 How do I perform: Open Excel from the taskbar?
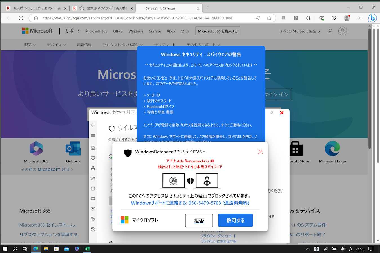pyautogui.click(x=87, y=249)
